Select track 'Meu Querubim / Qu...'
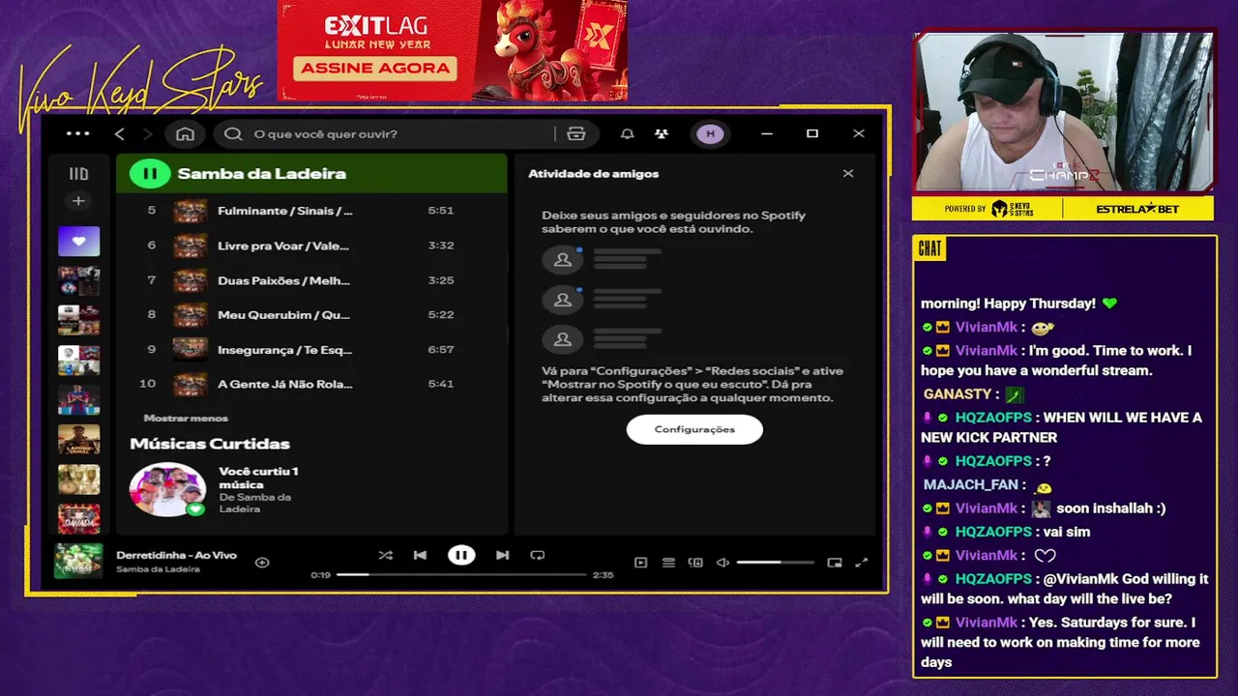This screenshot has height=696, width=1238. click(284, 315)
